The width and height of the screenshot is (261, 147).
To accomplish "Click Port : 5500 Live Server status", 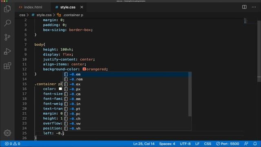I will 228,144.
